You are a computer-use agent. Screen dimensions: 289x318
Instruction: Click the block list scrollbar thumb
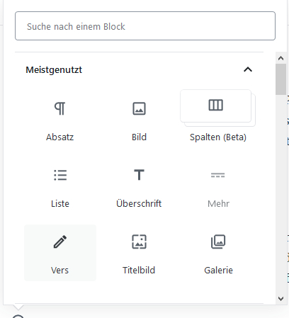pos(280,79)
